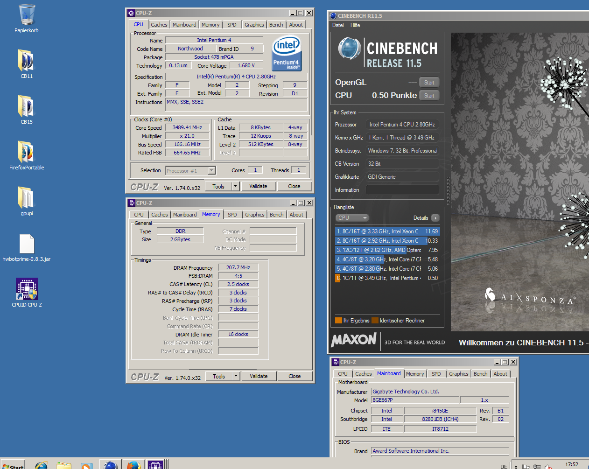
Task: Click the Information input field in Cinebench
Action: (402, 190)
